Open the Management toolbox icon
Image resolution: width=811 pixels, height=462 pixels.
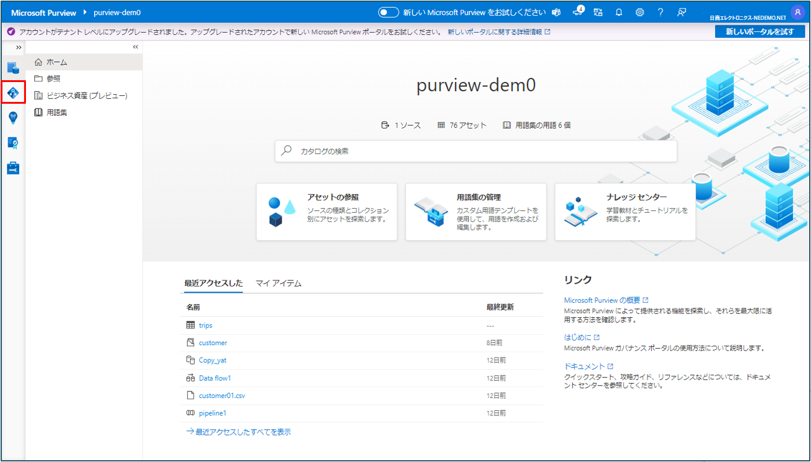(x=13, y=168)
